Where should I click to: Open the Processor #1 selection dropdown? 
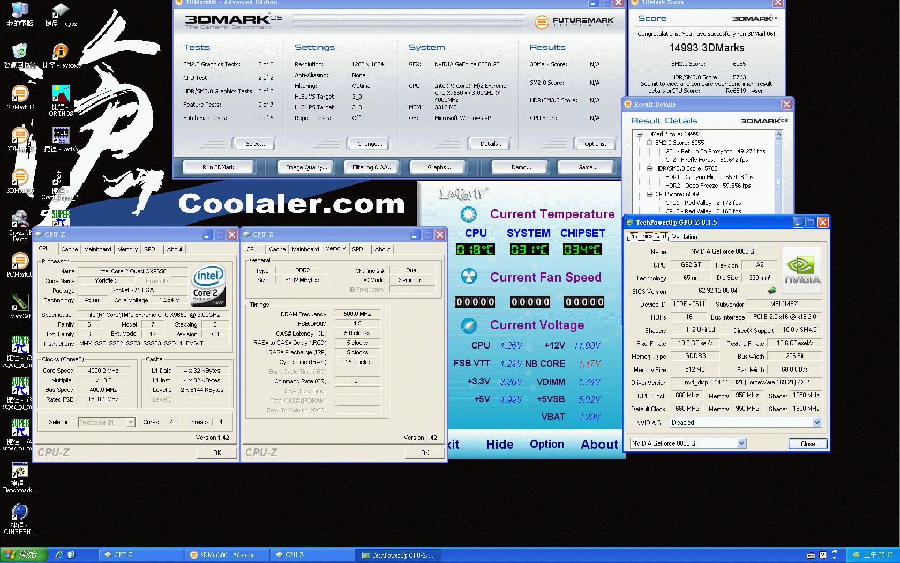tap(130, 423)
